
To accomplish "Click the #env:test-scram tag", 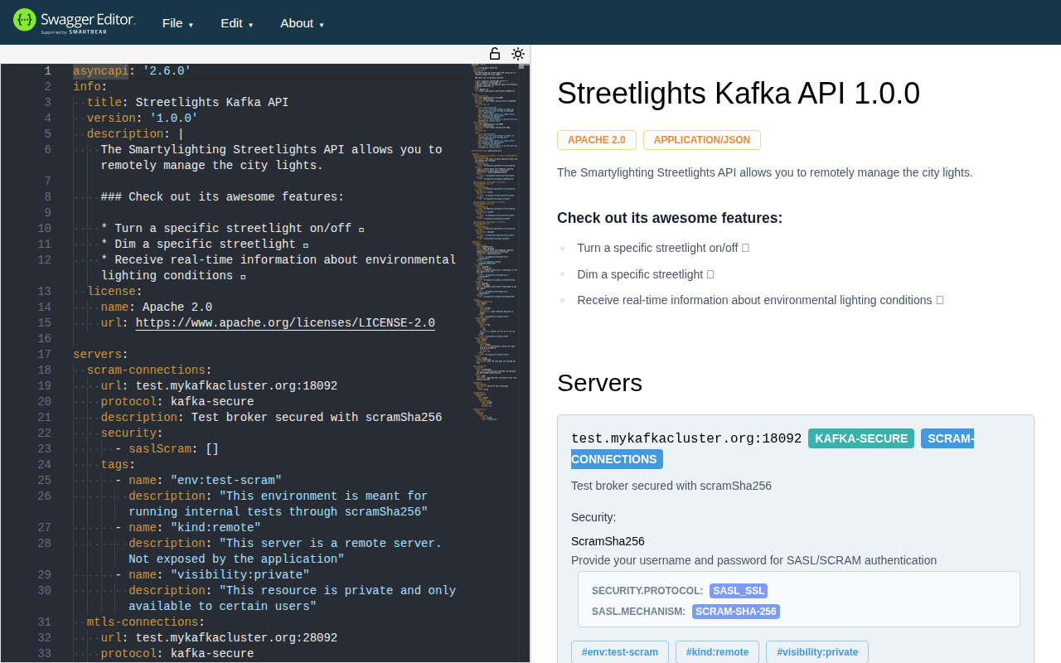I will point(620,652).
